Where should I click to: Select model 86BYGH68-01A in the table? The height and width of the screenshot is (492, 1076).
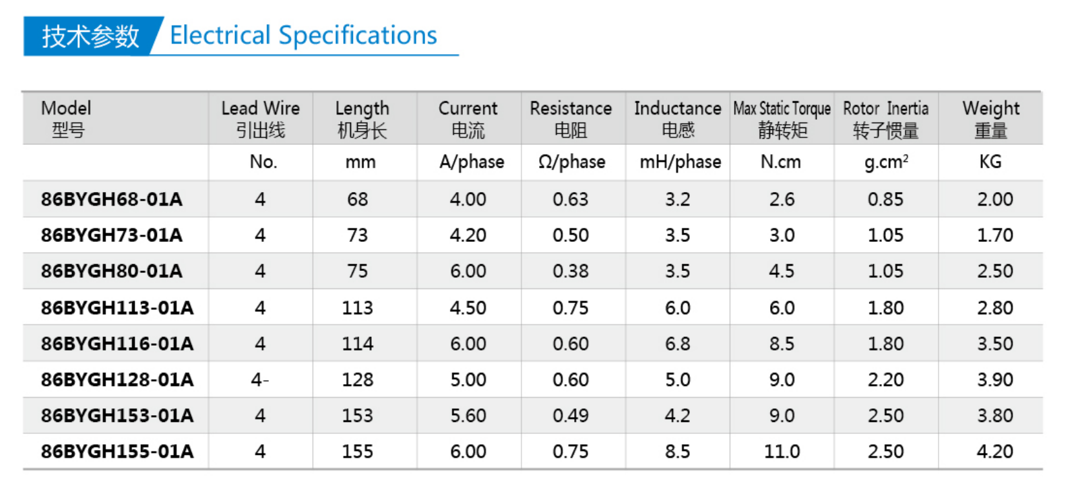(111, 199)
